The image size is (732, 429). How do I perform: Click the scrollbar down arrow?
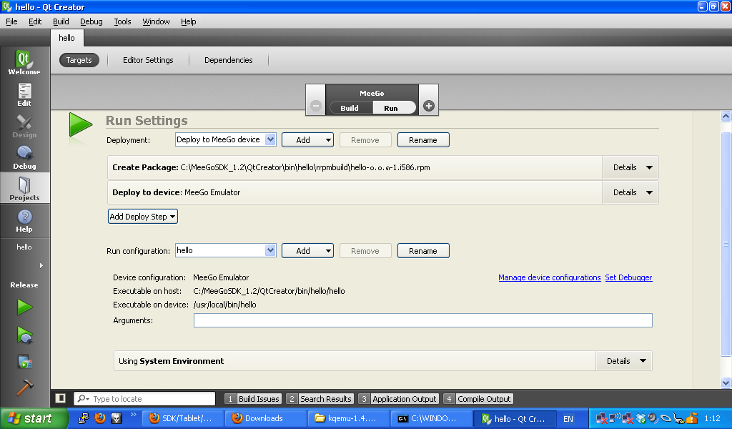[x=726, y=383]
